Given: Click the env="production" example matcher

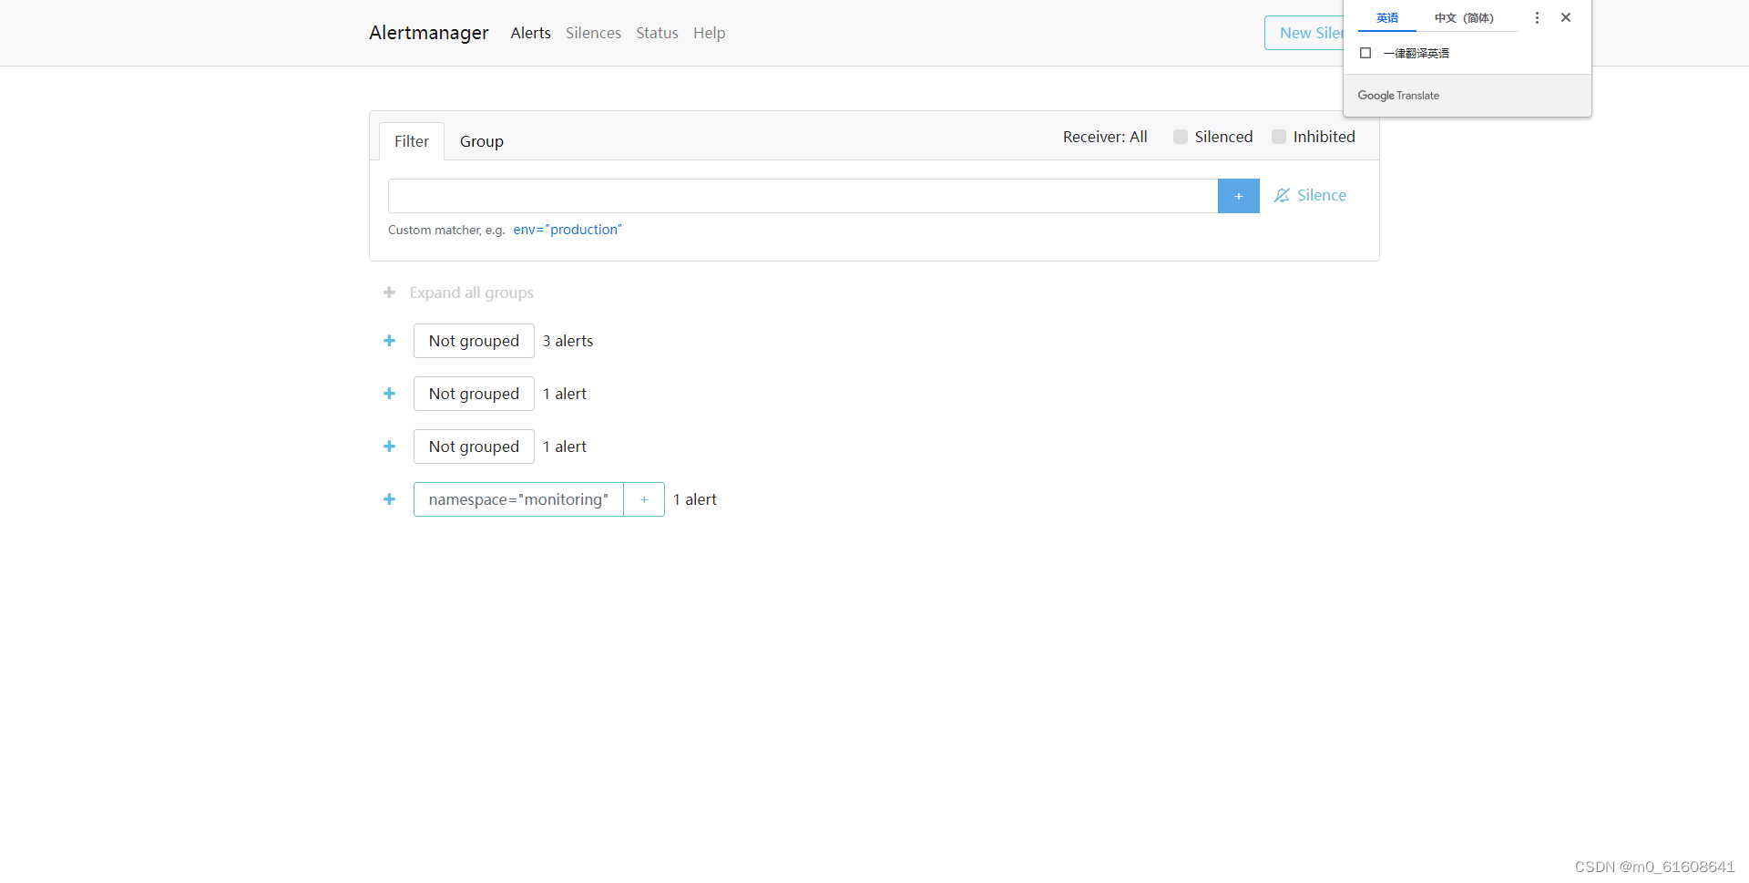Looking at the screenshot, I should 568,230.
